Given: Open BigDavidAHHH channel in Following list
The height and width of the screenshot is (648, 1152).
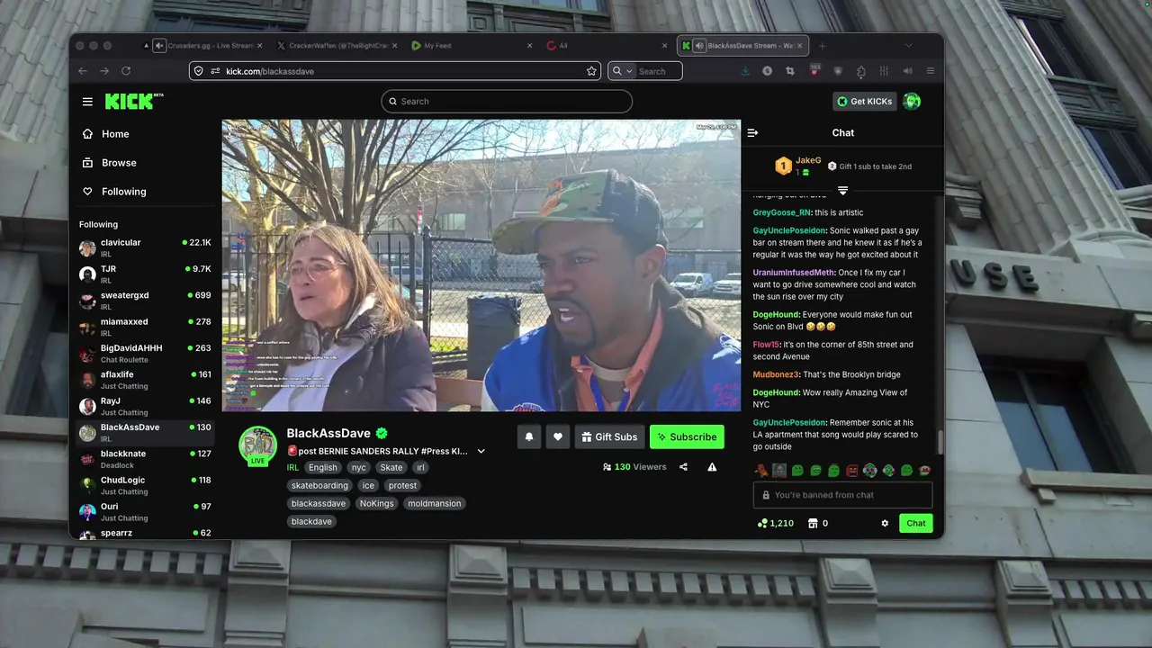Looking at the screenshot, I should pyautogui.click(x=145, y=353).
